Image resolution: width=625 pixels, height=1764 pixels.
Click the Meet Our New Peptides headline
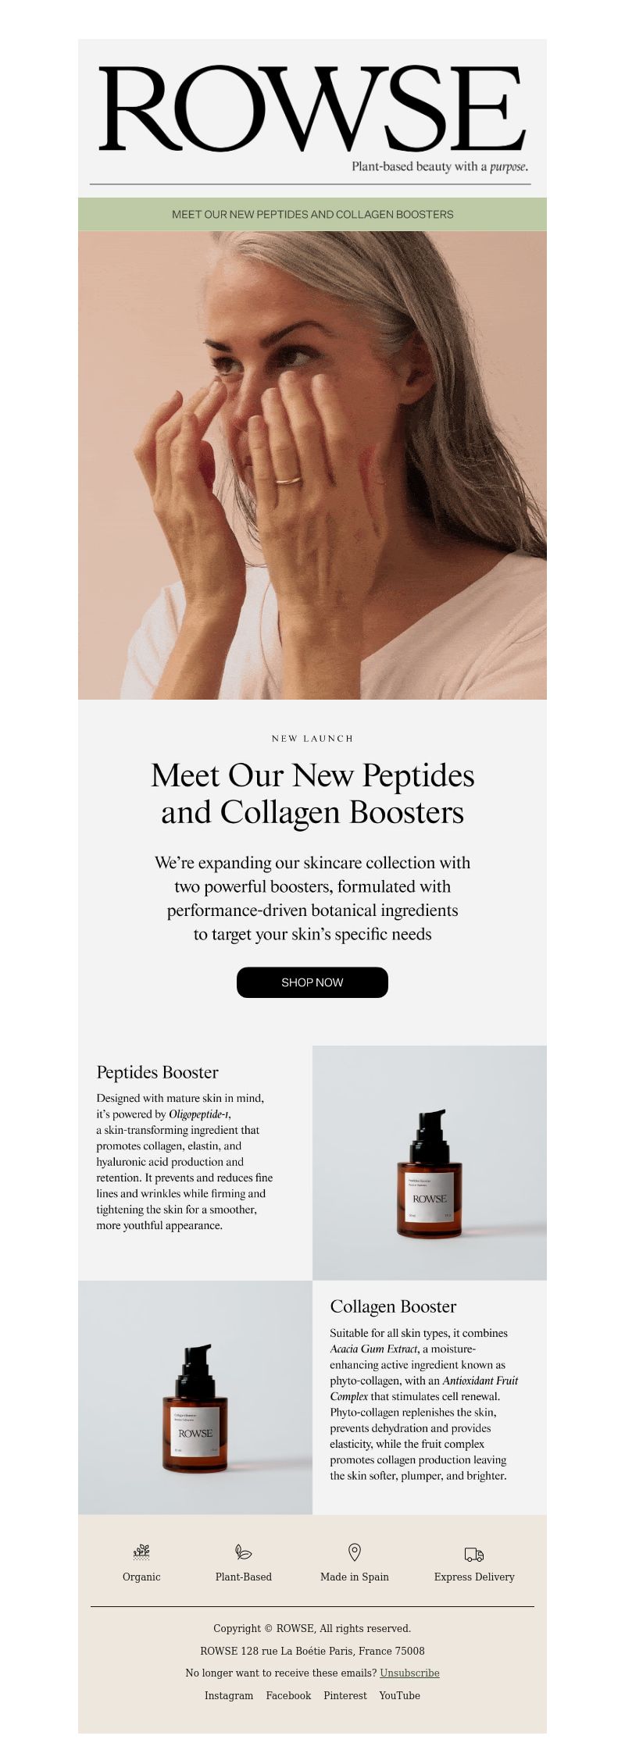312,793
